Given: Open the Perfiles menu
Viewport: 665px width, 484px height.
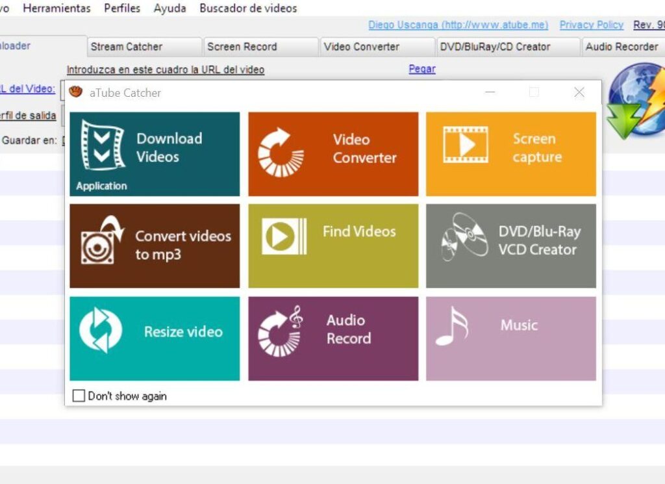Looking at the screenshot, I should [122, 8].
